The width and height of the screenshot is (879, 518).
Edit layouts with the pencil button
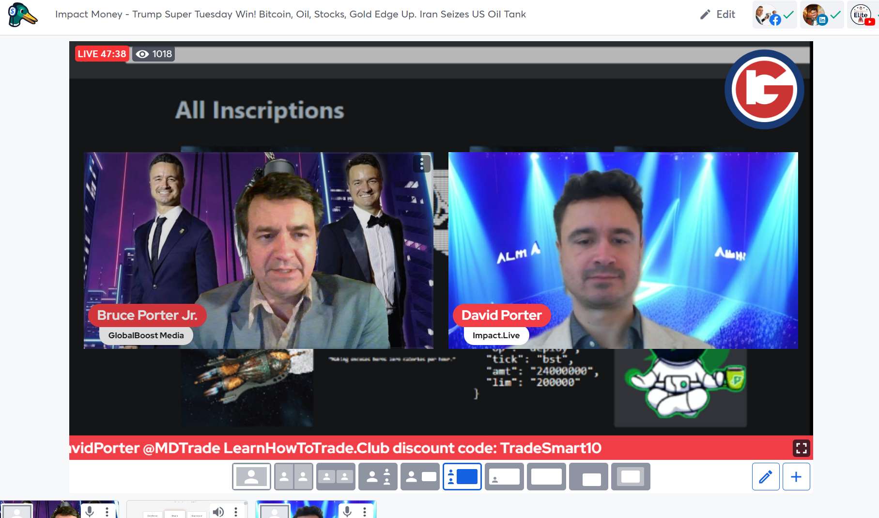766,477
